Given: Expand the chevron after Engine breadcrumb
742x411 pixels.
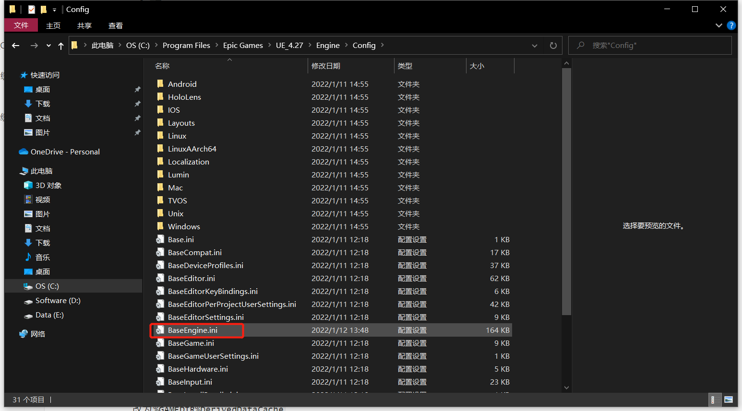Looking at the screenshot, I should click(x=346, y=45).
